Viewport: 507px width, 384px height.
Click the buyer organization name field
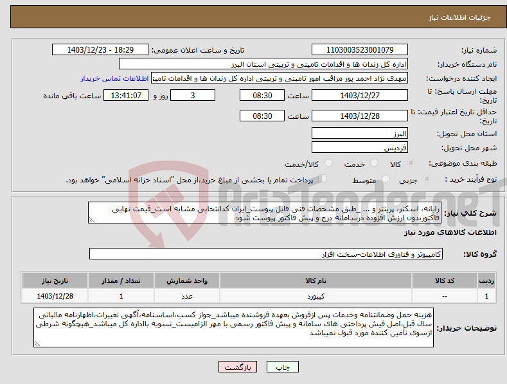263,64
